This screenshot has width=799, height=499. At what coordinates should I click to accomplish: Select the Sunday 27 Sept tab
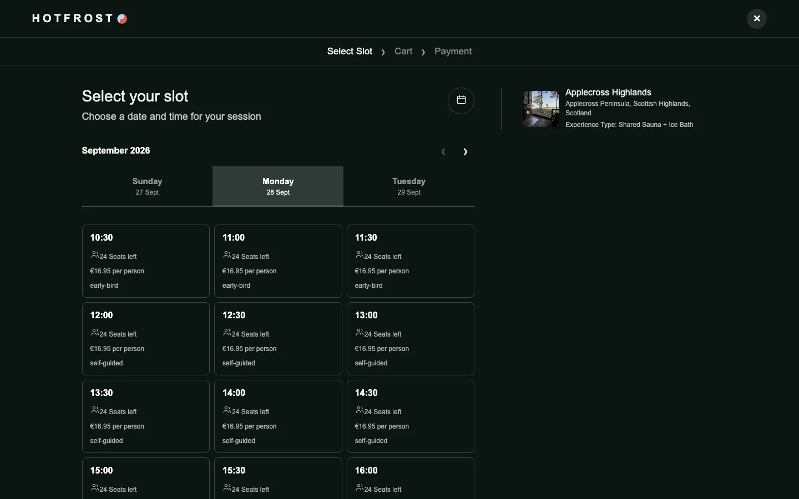pos(147,186)
